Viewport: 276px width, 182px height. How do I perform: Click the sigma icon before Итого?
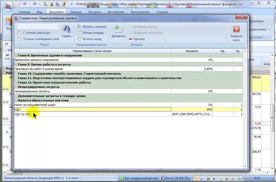tap(162, 178)
